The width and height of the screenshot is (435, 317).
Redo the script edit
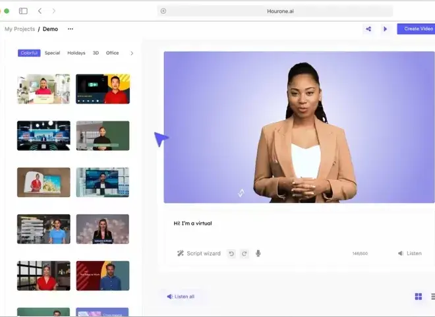click(x=244, y=254)
